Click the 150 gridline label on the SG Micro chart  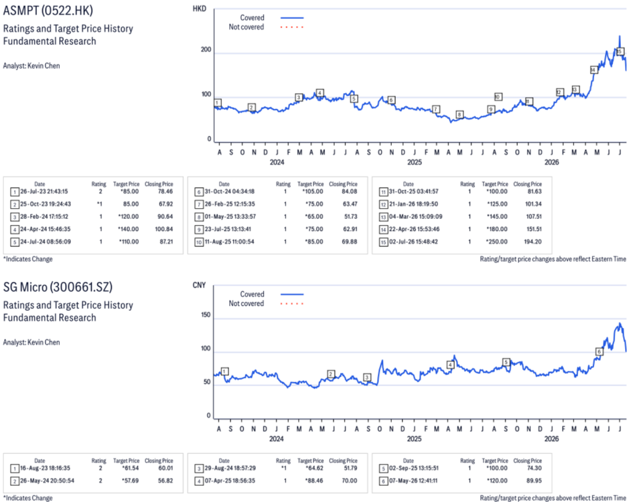[206, 315]
